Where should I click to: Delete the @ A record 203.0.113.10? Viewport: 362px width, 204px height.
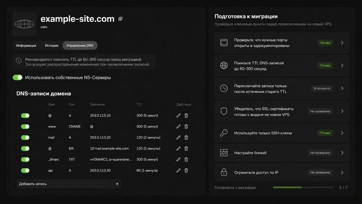tap(186, 115)
